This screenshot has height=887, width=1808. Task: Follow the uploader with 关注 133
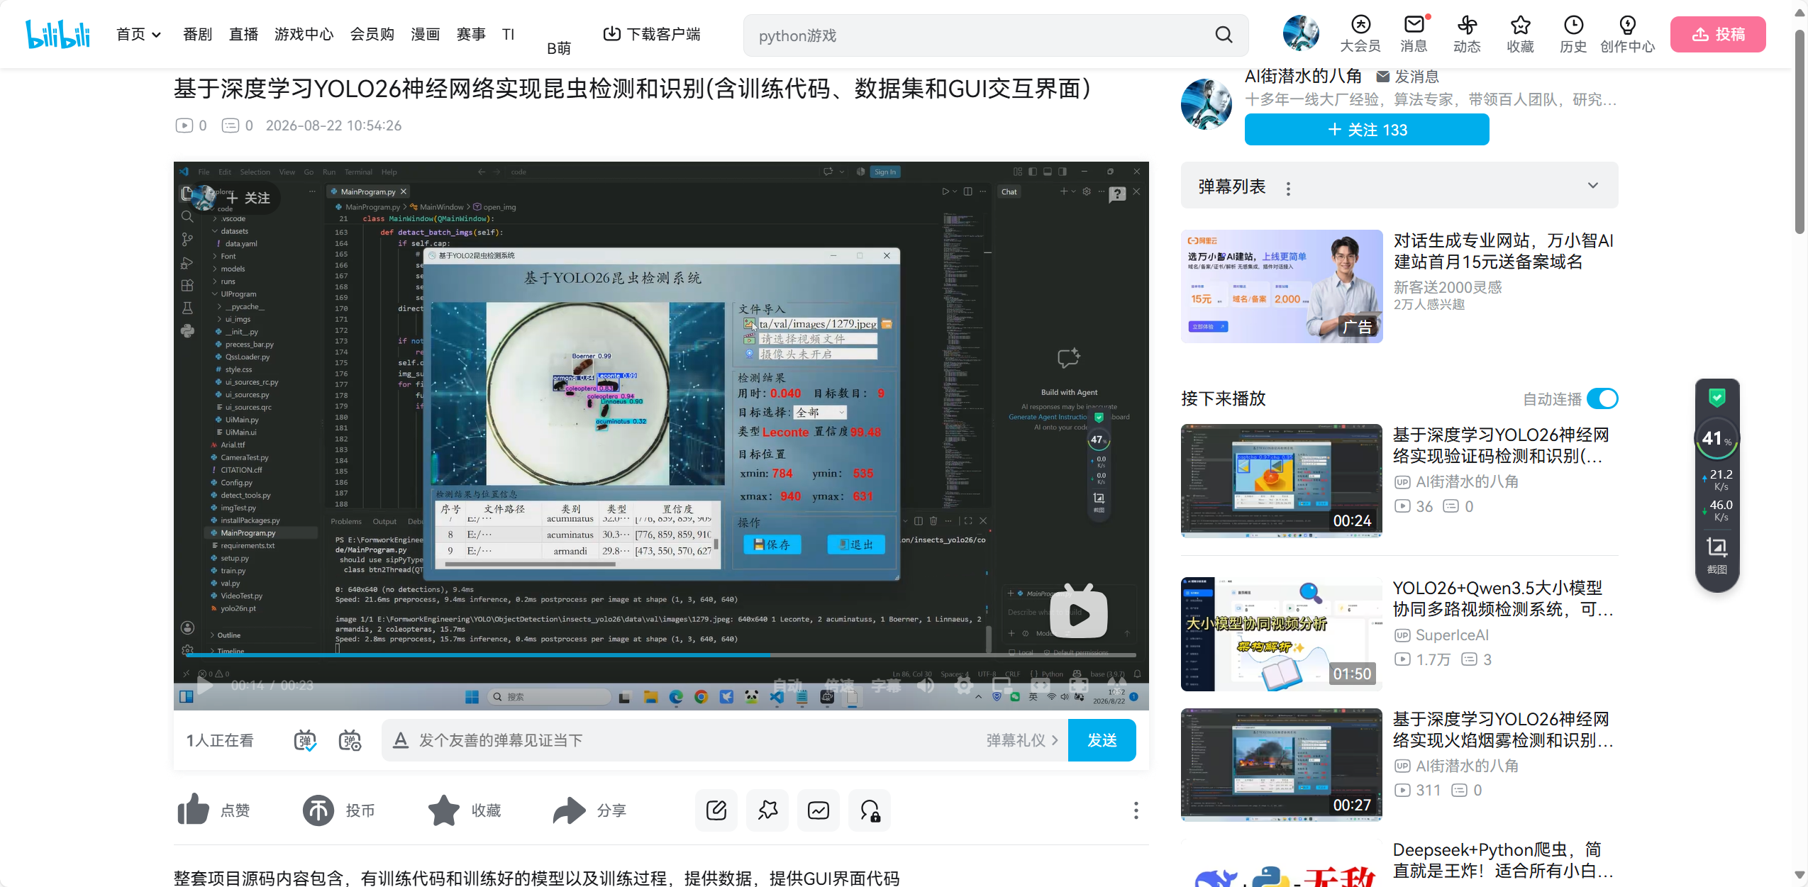[1366, 130]
